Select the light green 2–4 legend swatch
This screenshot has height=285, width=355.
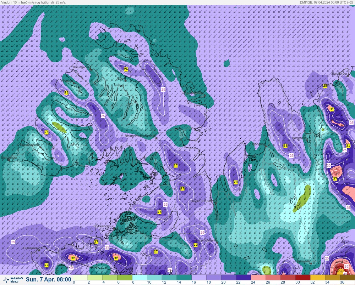[95, 277]
